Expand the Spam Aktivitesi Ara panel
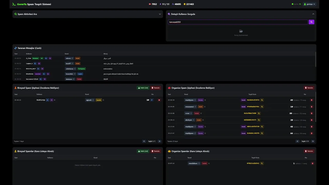This screenshot has height=185, width=329. tap(160, 14)
